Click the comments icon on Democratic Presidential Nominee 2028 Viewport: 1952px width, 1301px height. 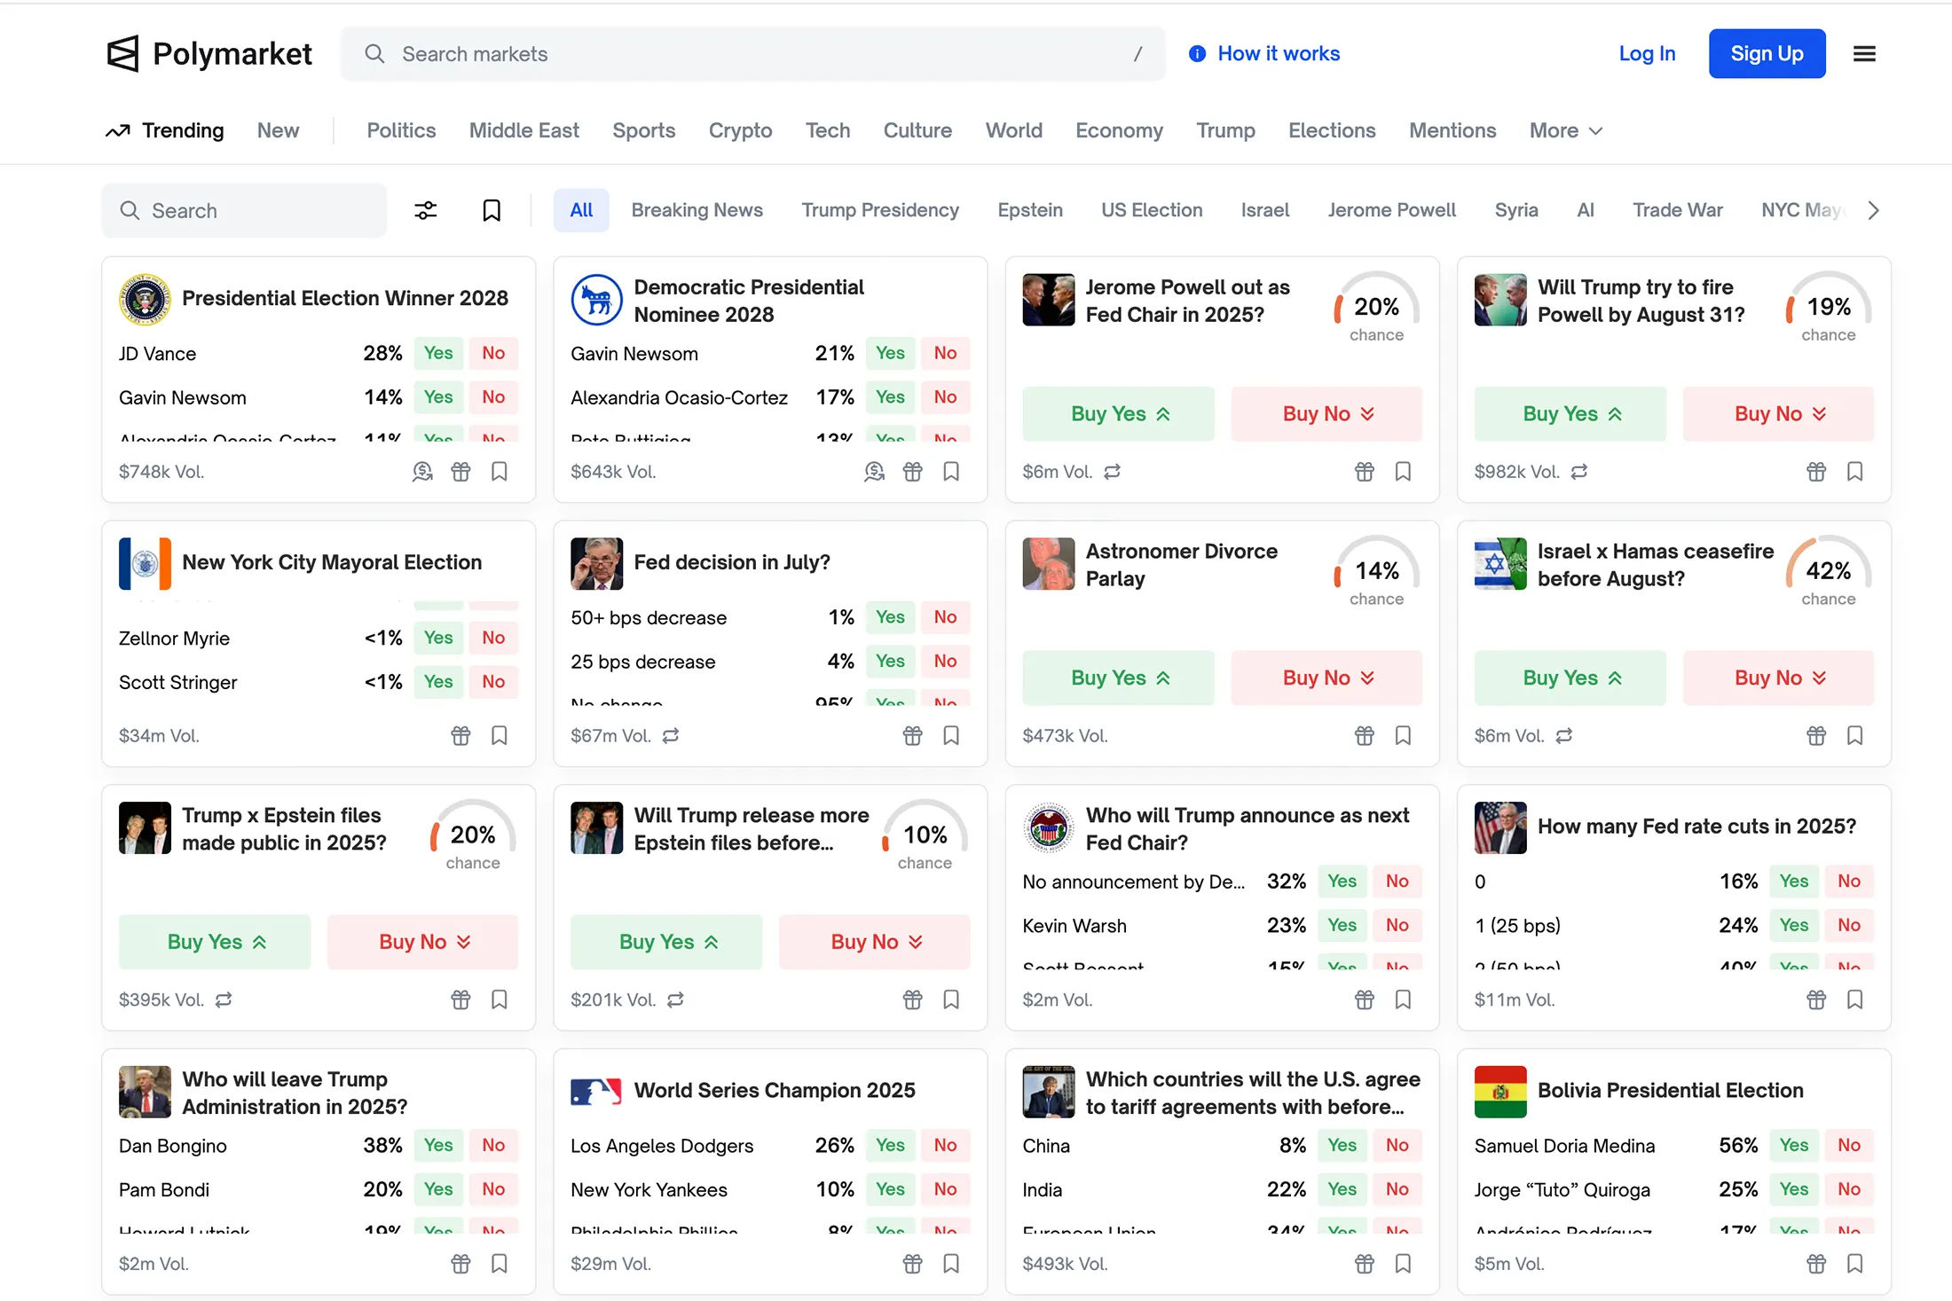point(874,472)
